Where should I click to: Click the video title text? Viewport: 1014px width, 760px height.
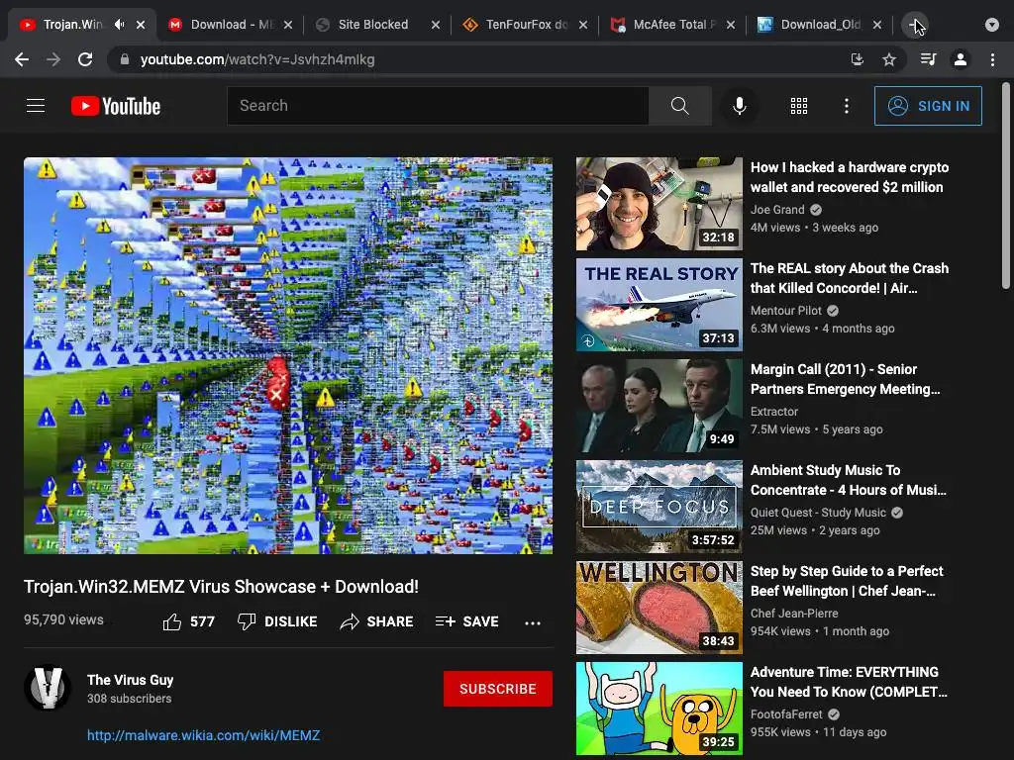pos(221,586)
